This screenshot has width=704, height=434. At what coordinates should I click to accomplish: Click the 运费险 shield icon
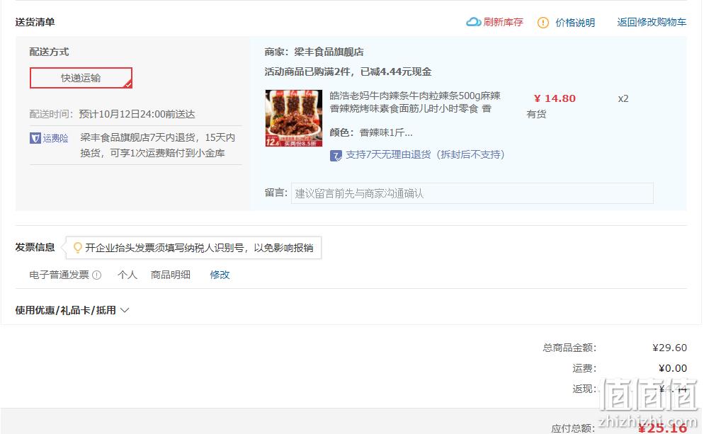tap(35, 138)
